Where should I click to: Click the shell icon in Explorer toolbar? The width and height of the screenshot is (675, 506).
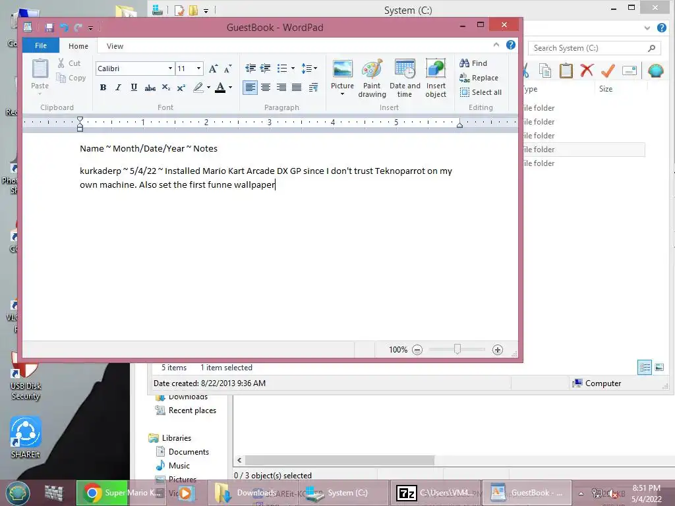(x=655, y=70)
